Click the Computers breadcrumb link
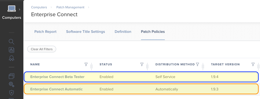260x99 pixels. [x=39, y=7]
